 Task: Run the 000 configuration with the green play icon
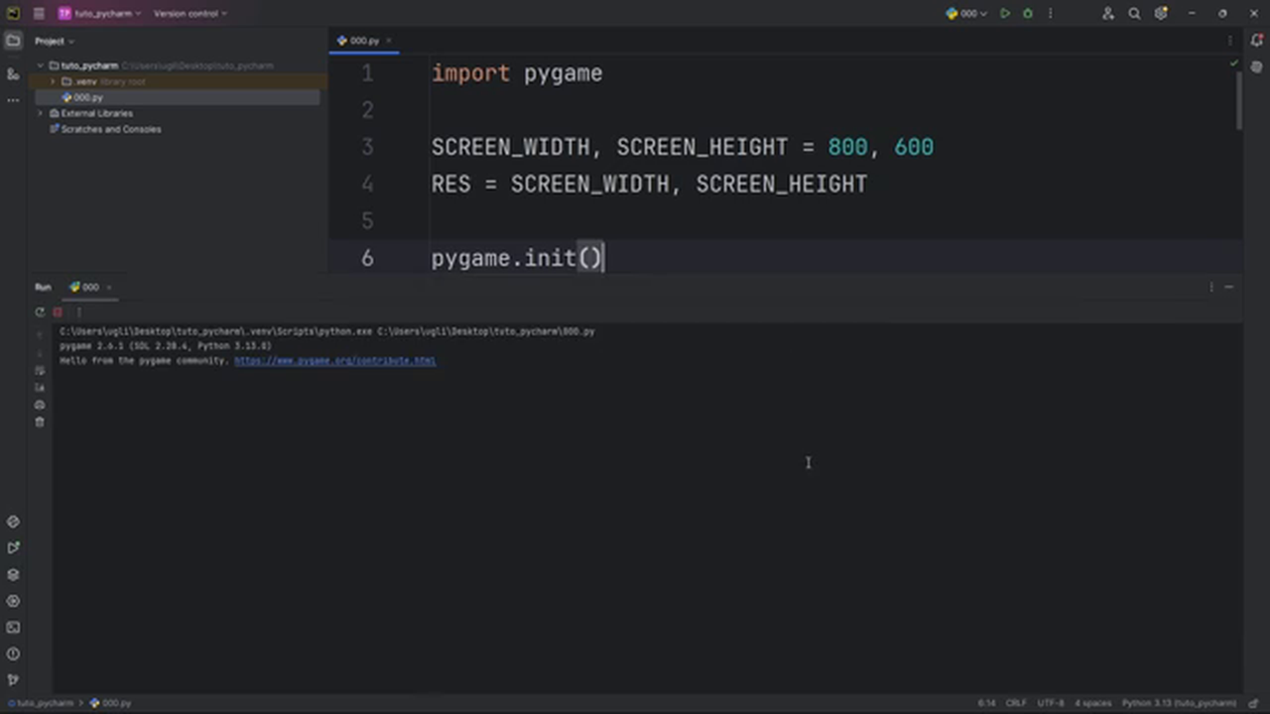[1005, 13]
